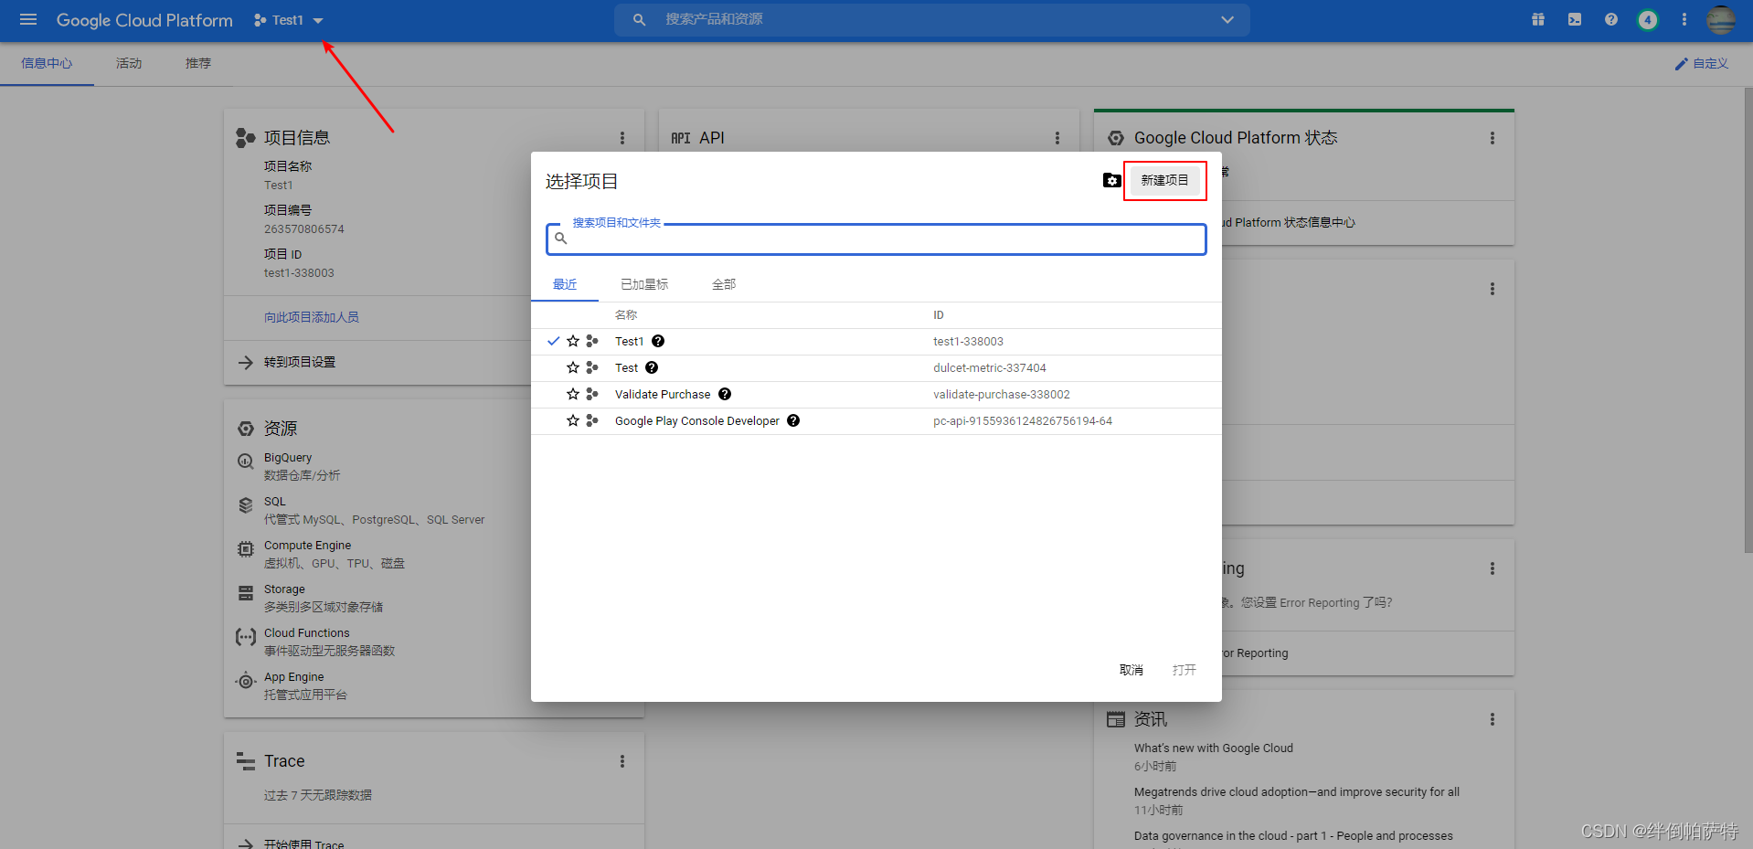The width and height of the screenshot is (1753, 849).
Task: Click project icon in Validate Purchase row
Action: click(592, 394)
